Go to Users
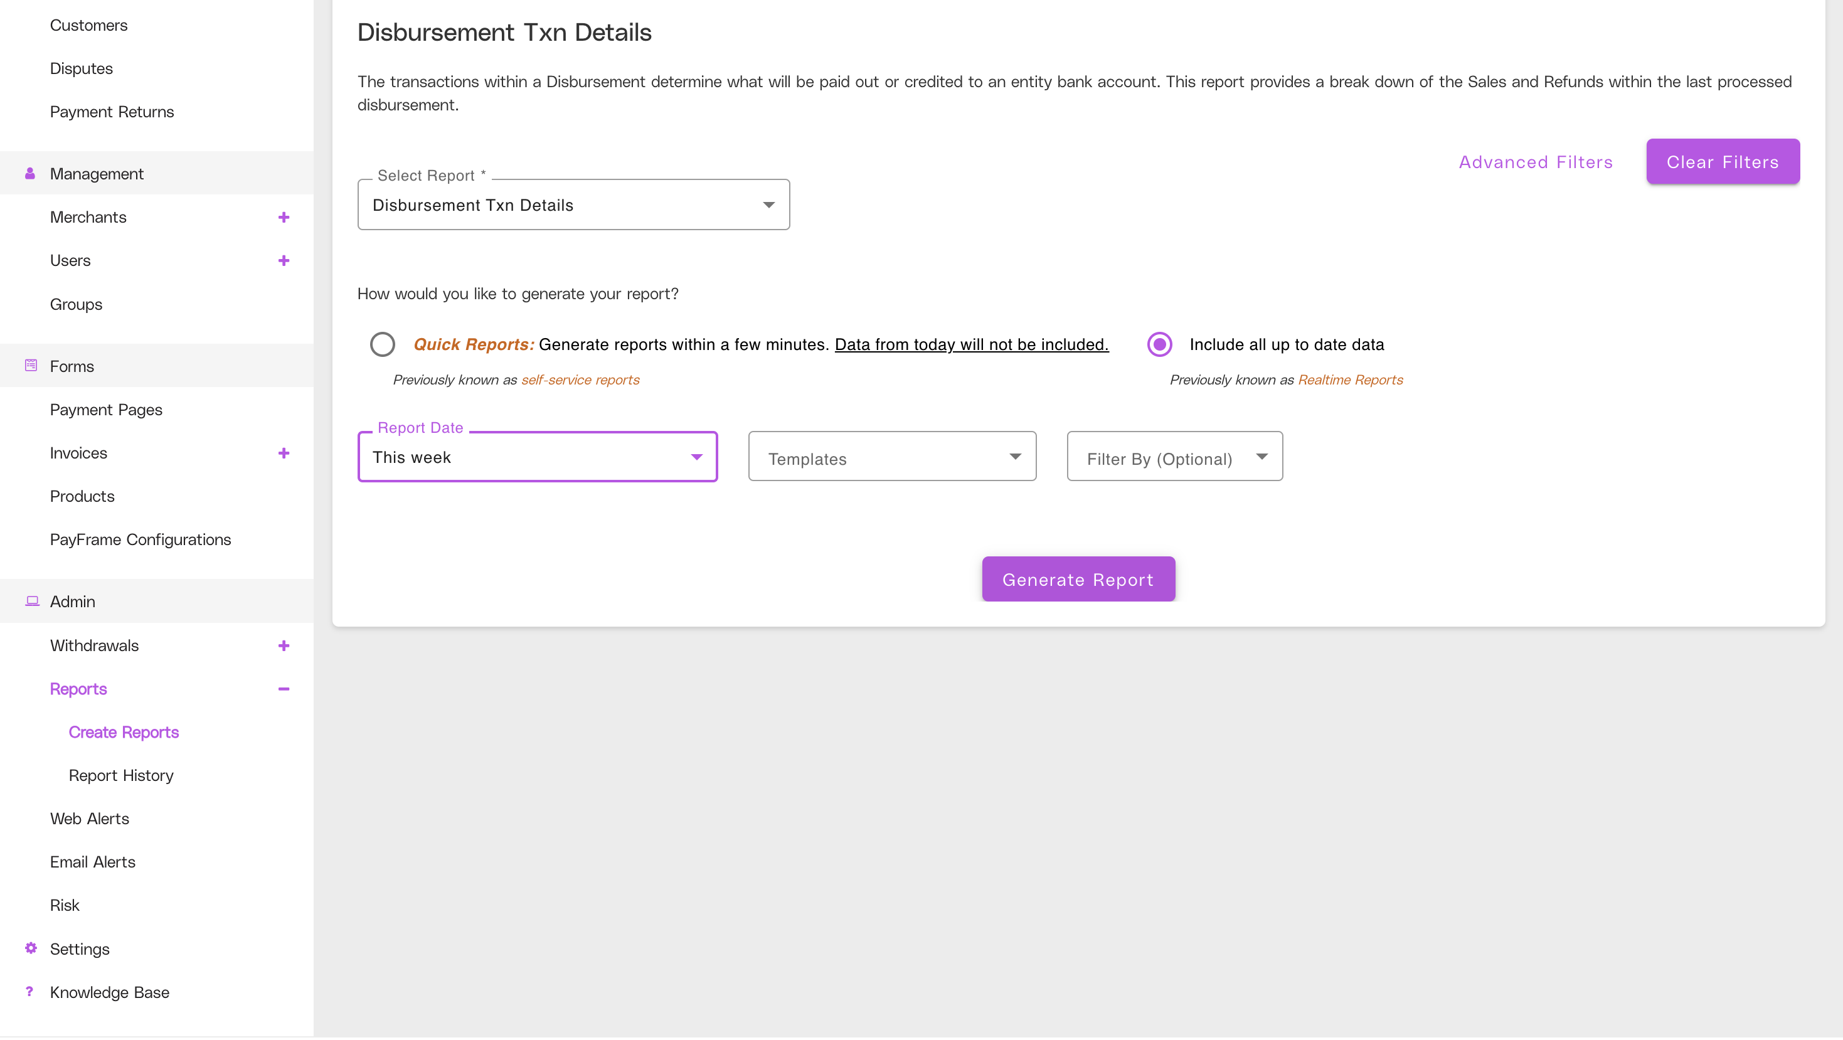Screen dimensions: 1843x1040 pyautogui.click(x=70, y=260)
